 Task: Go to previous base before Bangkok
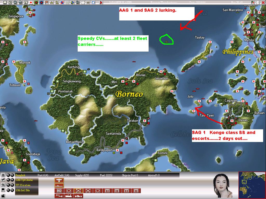tap(8, 175)
